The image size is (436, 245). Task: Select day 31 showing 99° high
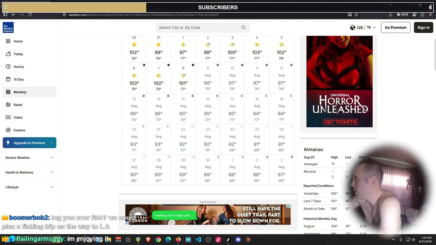[159, 48]
